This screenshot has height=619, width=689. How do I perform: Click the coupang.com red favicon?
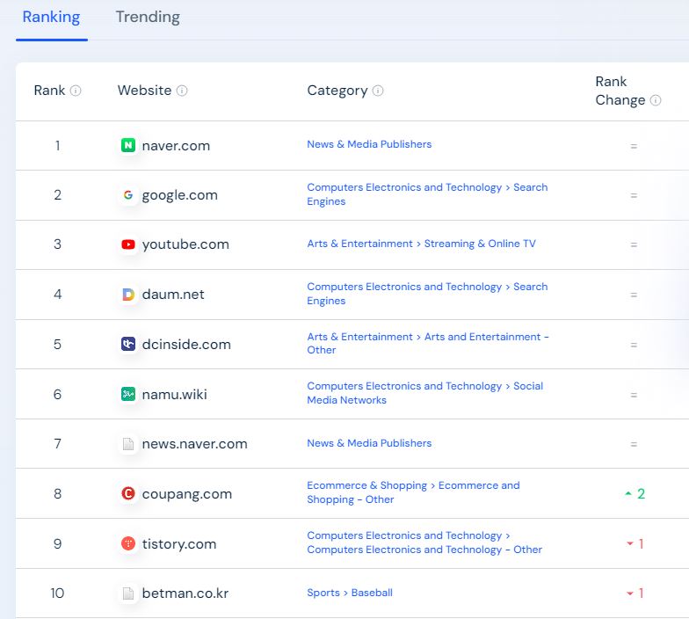[128, 493]
